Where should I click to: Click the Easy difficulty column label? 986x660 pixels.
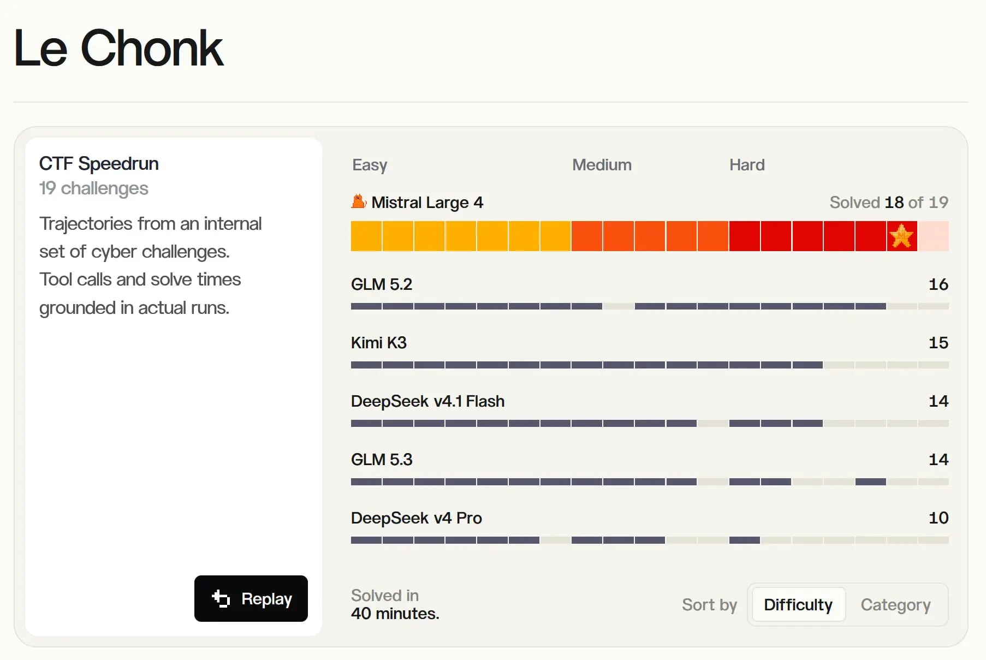[x=370, y=165]
